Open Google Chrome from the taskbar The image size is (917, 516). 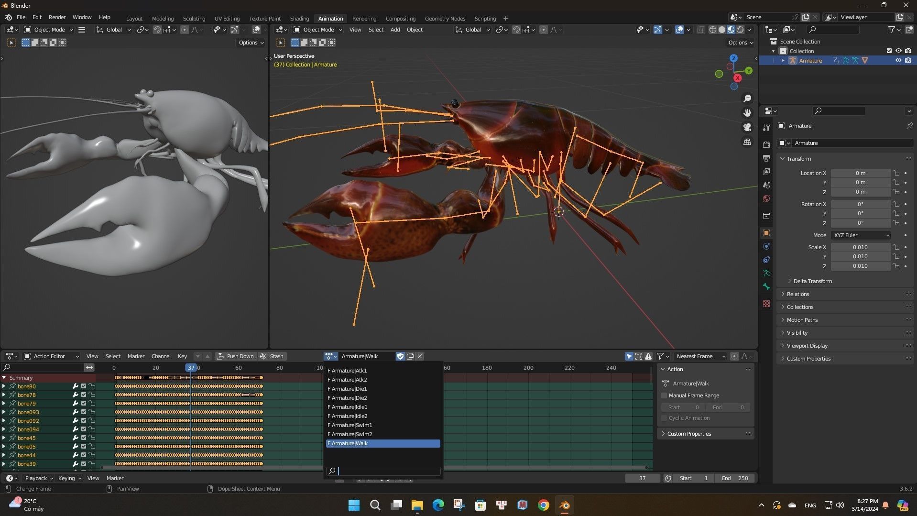click(543, 505)
